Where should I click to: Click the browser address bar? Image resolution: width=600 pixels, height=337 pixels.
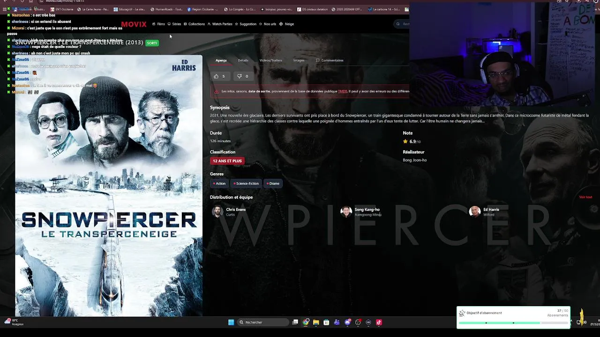click(66, 1)
